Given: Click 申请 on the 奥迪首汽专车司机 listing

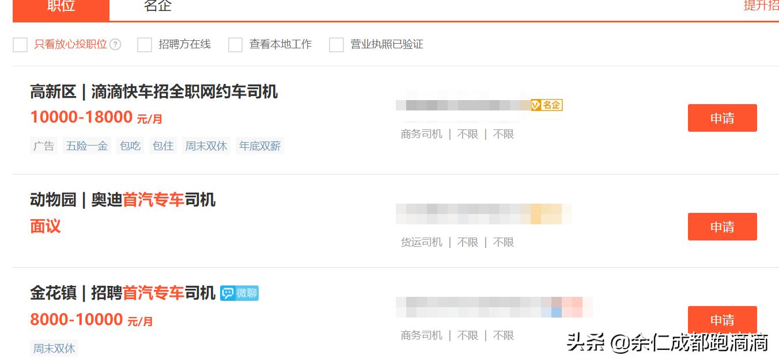Looking at the screenshot, I should 722,227.
